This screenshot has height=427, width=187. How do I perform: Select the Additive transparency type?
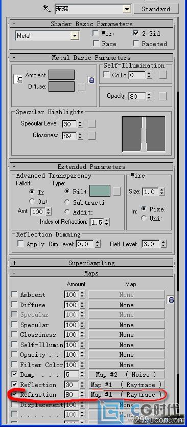tap(67, 211)
